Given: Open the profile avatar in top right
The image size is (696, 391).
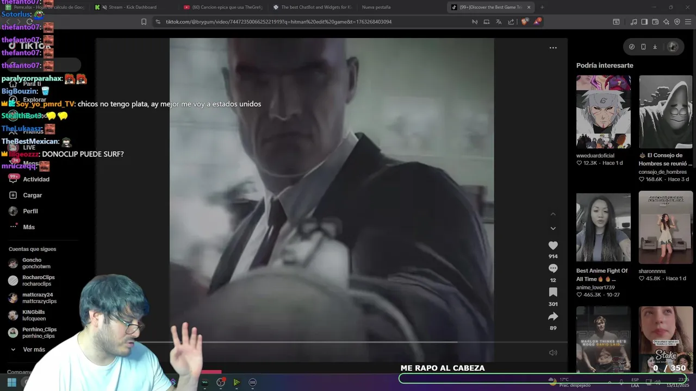Looking at the screenshot, I should 673,47.
